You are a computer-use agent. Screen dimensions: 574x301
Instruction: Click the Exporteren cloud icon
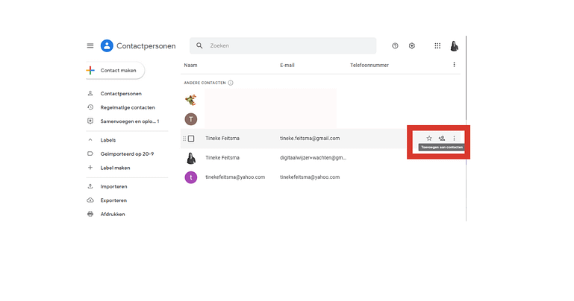[x=90, y=200]
